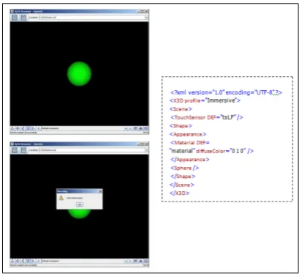Image resolution: width=300 pixels, height=274 pixels.
Task: Open Location dropdown arrow in bottom Xj3D window
Action: tap(147, 150)
